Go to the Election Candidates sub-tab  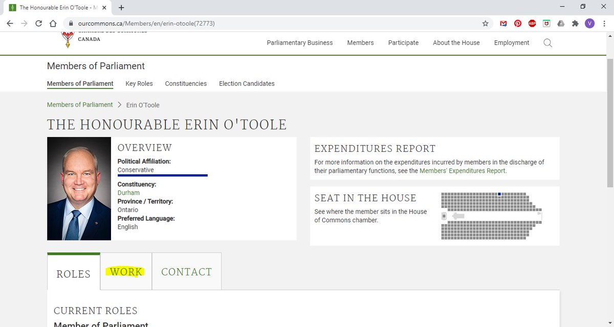(x=247, y=83)
